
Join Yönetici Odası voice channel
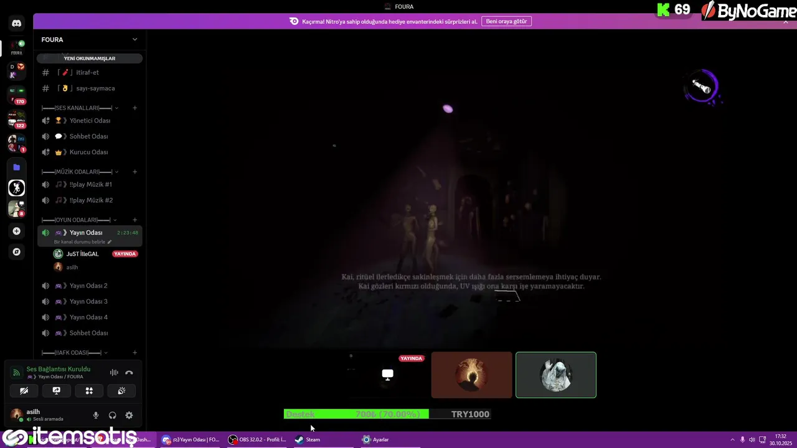point(90,121)
